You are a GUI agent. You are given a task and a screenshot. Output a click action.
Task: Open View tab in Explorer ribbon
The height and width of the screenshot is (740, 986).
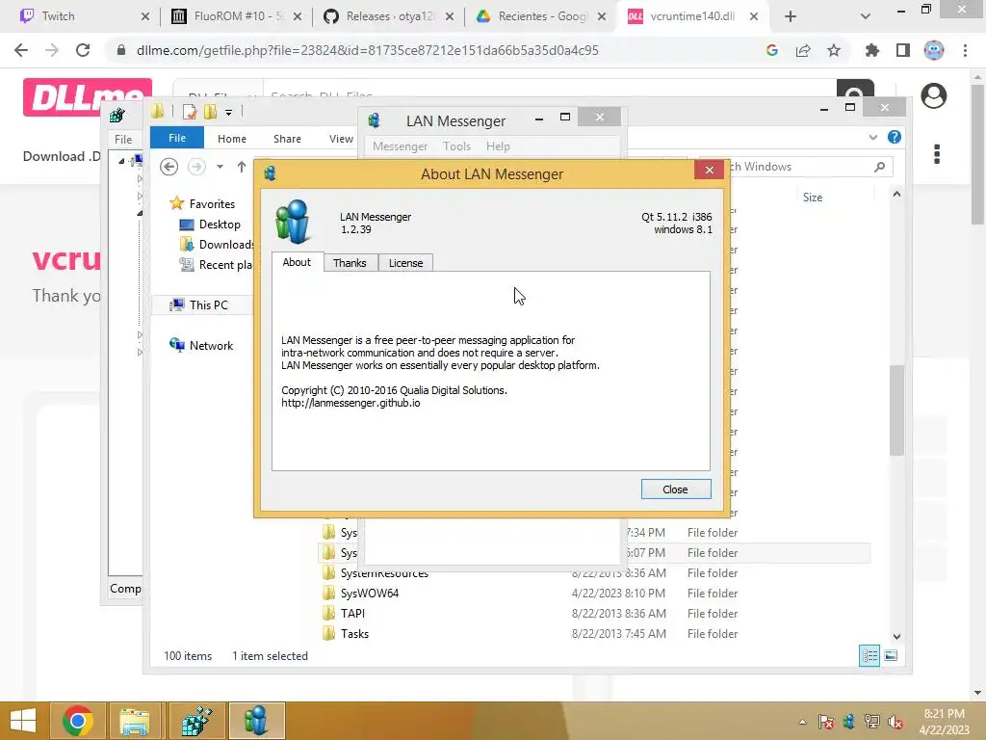341,139
